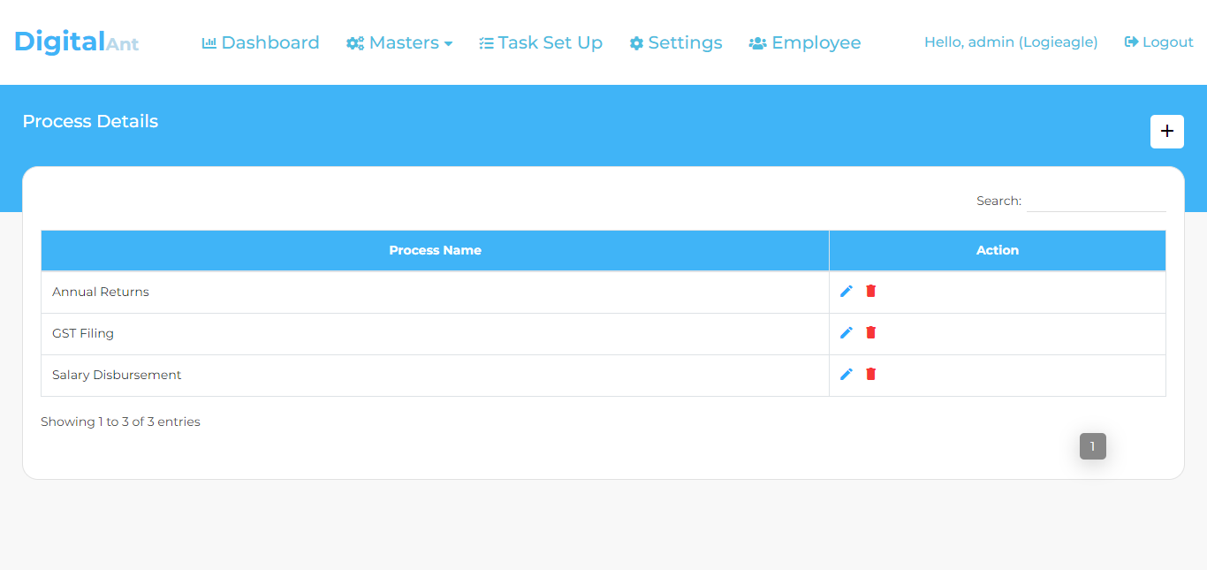Screen dimensions: 1207x570
Task: Navigate to the Employee section
Action: click(x=805, y=42)
